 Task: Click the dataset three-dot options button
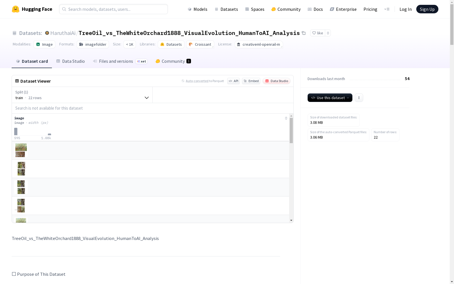pos(359,98)
